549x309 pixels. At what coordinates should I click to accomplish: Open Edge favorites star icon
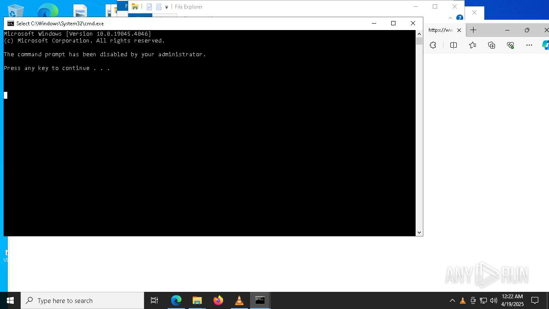[473, 45]
